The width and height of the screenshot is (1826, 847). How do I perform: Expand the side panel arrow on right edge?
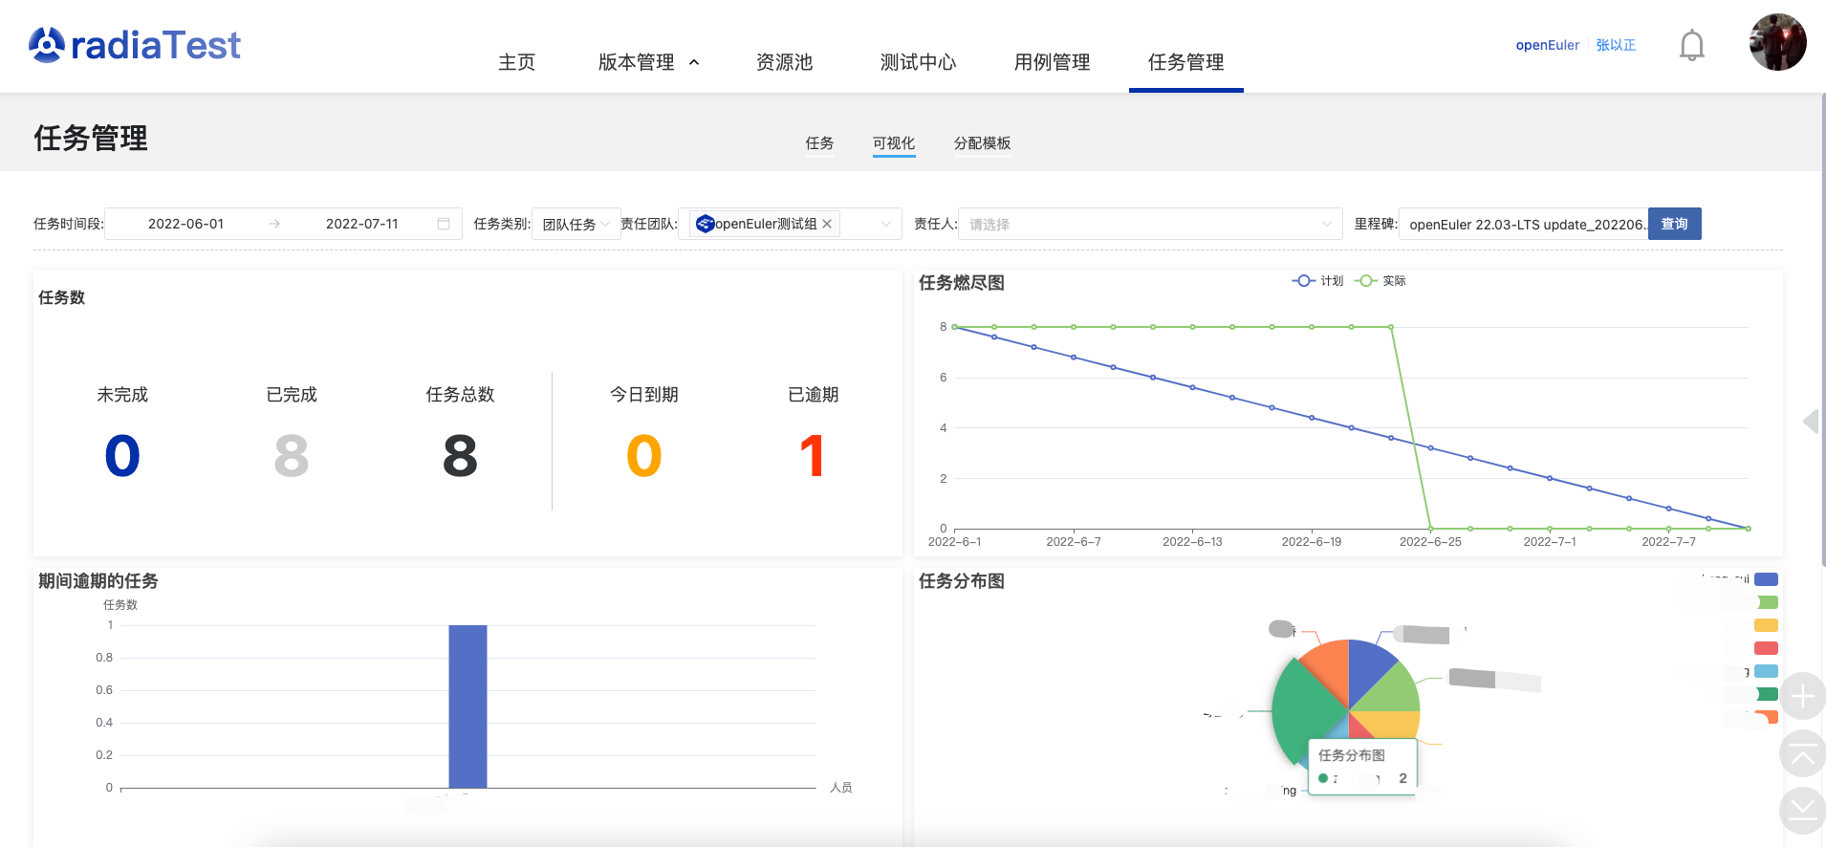(1810, 422)
